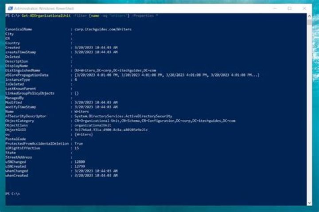Open the PowerShell window icon menu
319x212 pixels.
[10, 8]
